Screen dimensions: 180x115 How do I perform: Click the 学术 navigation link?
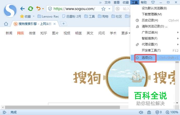tap(113, 33)
